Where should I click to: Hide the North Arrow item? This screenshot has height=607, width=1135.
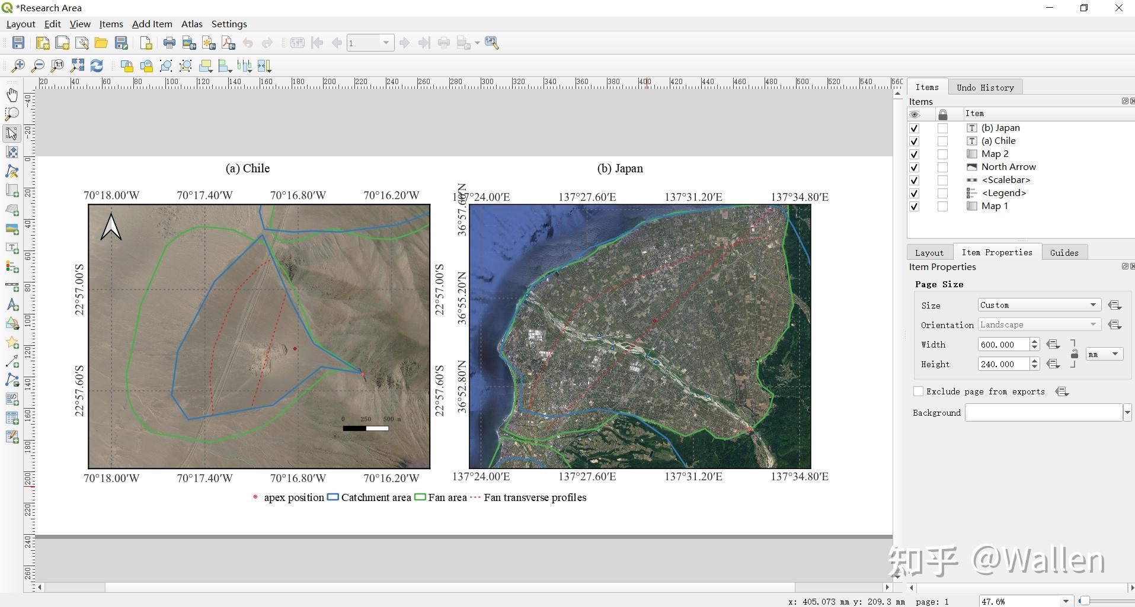click(x=914, y=167)
